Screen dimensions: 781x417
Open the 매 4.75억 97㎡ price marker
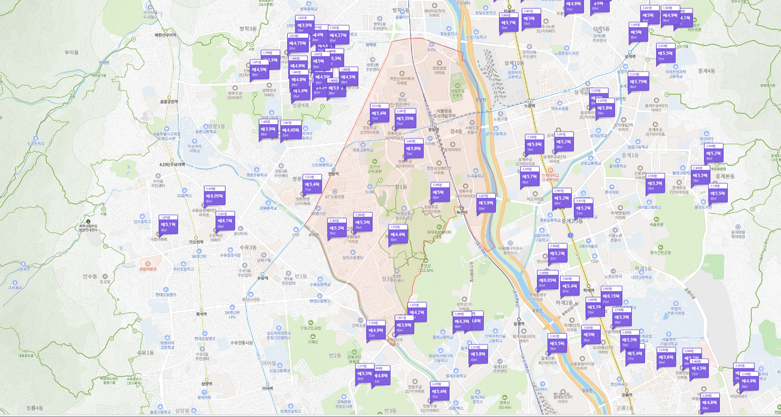coord(297,43)
